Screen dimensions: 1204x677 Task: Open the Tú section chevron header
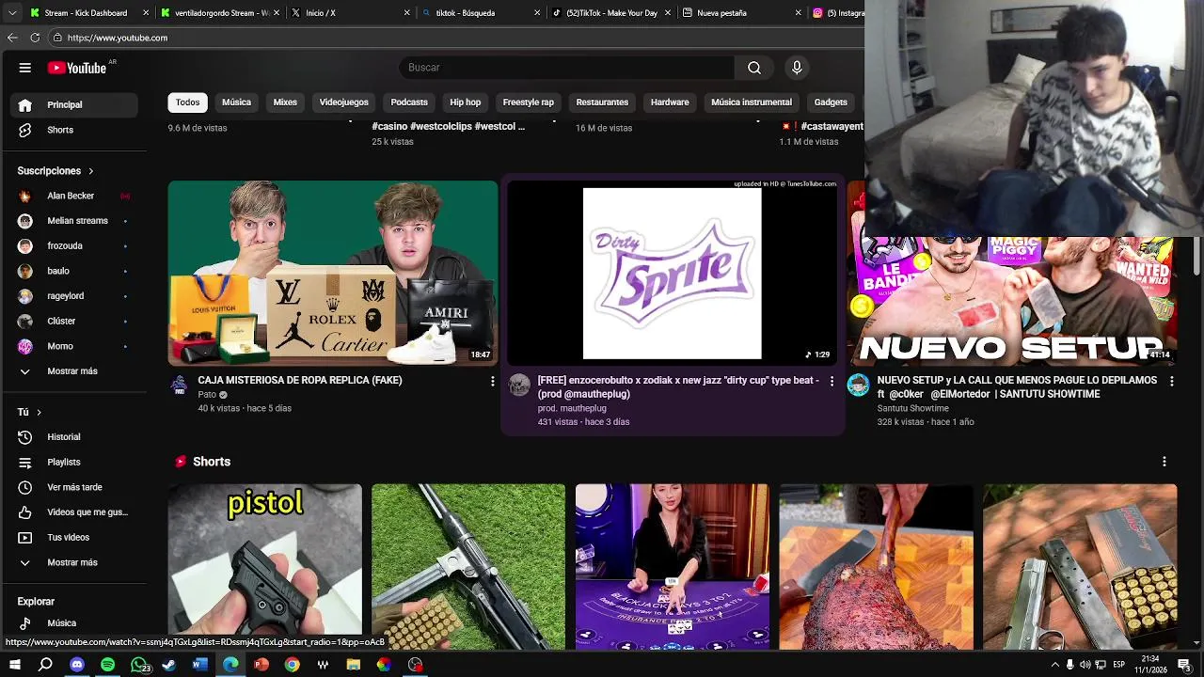(x=30, y=412)
